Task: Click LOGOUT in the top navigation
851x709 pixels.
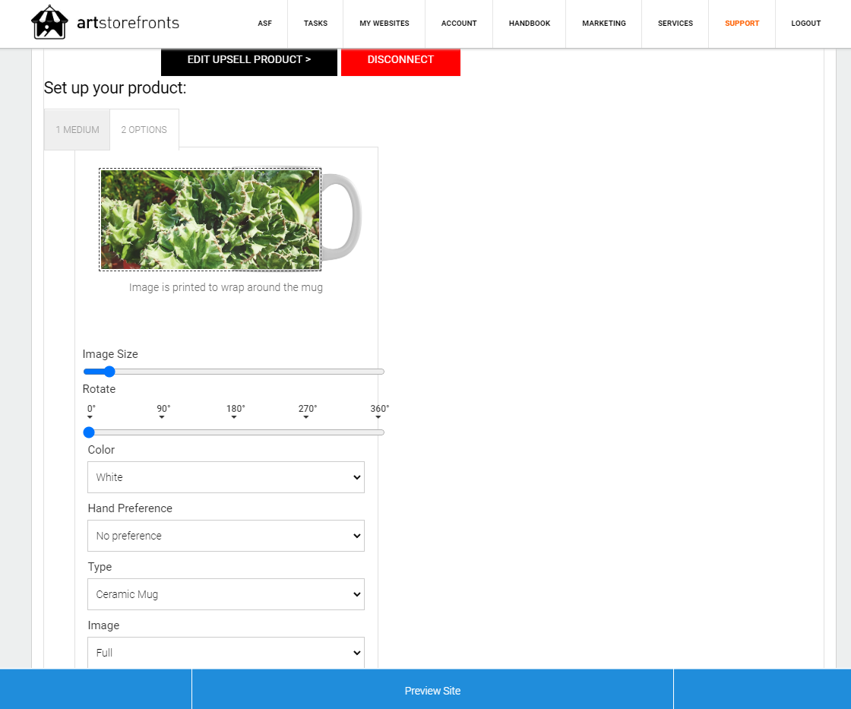Action: [806, 24]
